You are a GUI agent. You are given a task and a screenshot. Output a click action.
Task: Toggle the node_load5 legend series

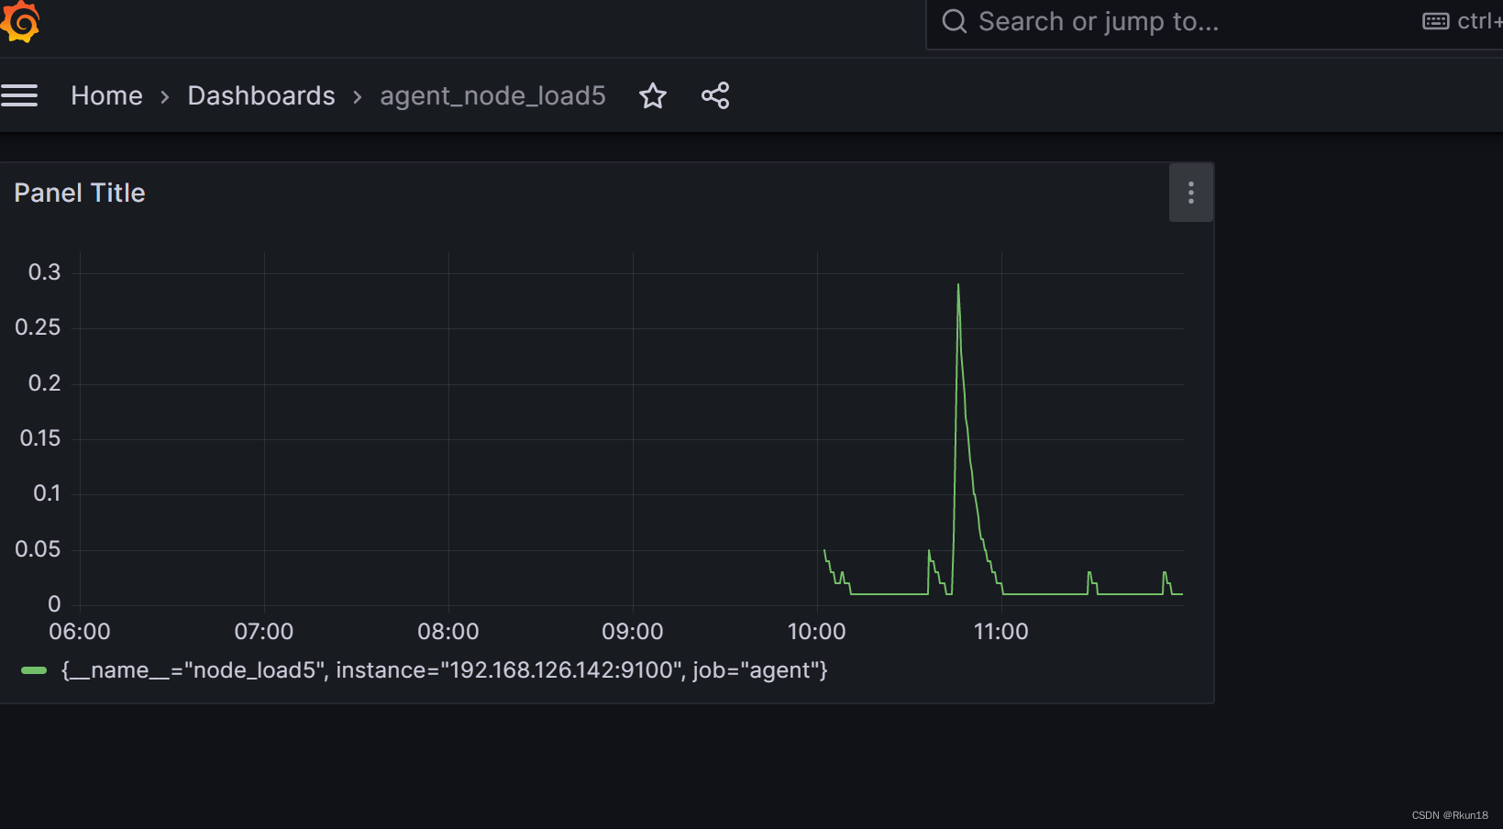point(445,670)
